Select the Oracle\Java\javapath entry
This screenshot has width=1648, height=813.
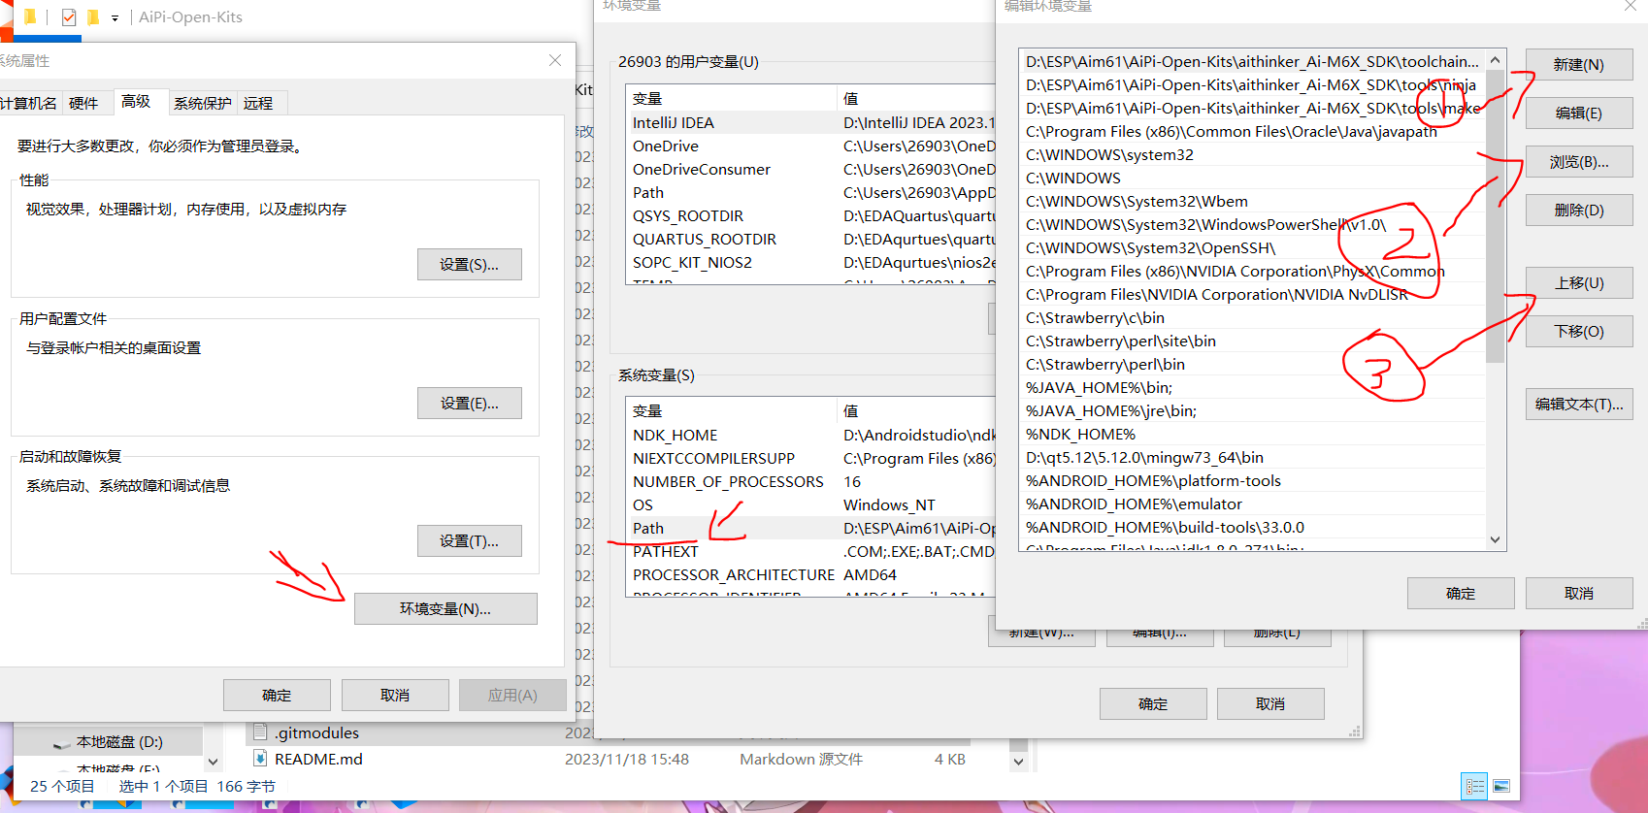[x=1252, y=132]
